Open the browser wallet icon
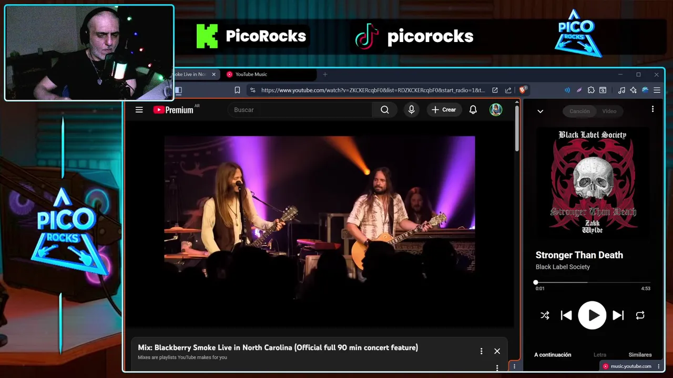 [x=603, y=90]
